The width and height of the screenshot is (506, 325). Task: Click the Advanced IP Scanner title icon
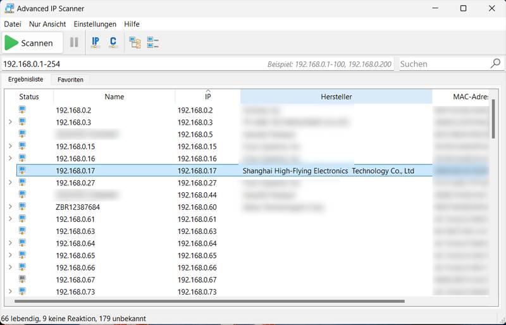(x=9, y=8)
